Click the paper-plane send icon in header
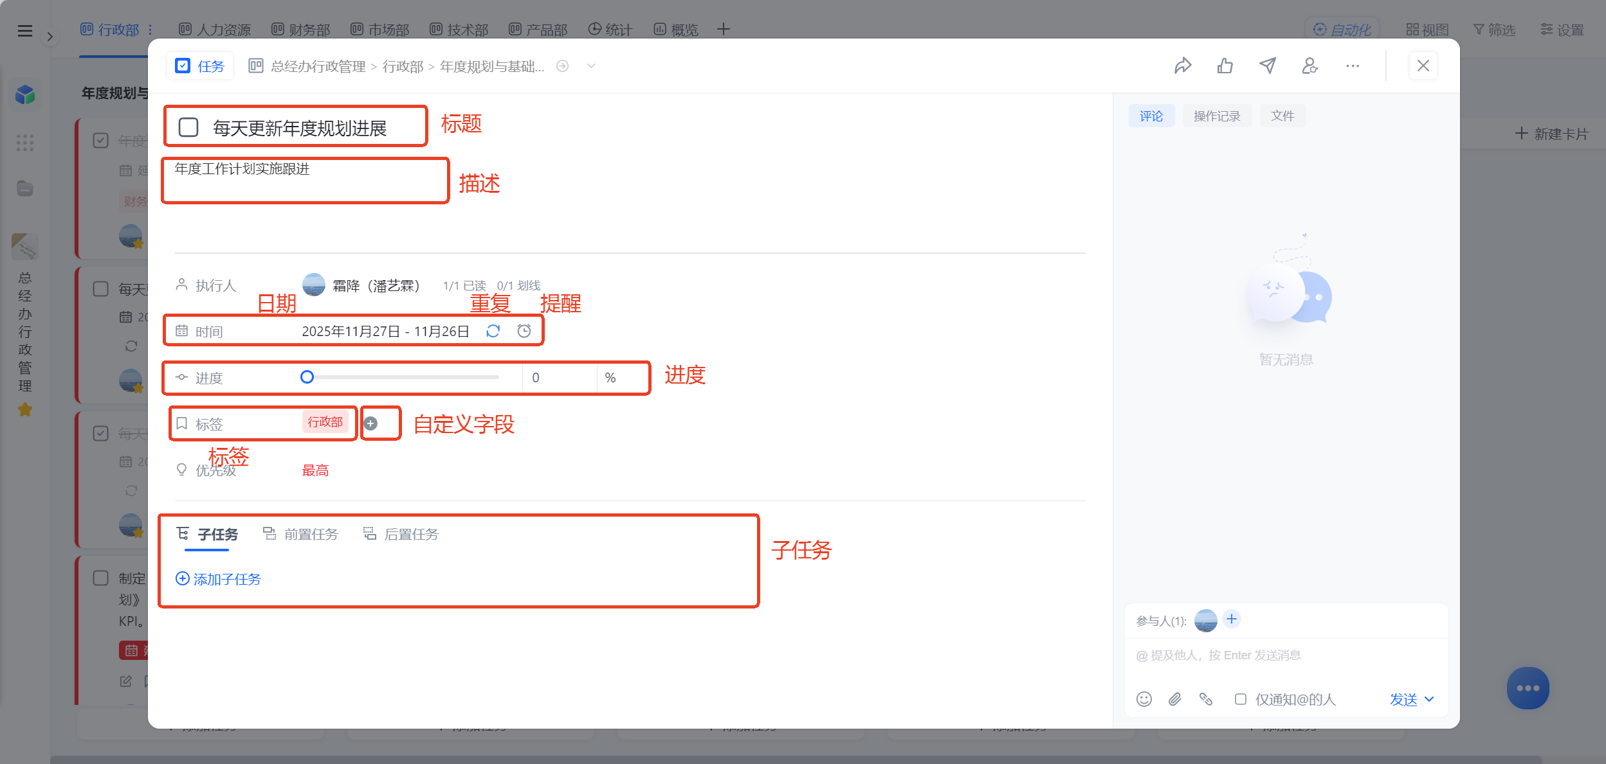The width and height of the screenshot is (1606, 764). 1268,66
